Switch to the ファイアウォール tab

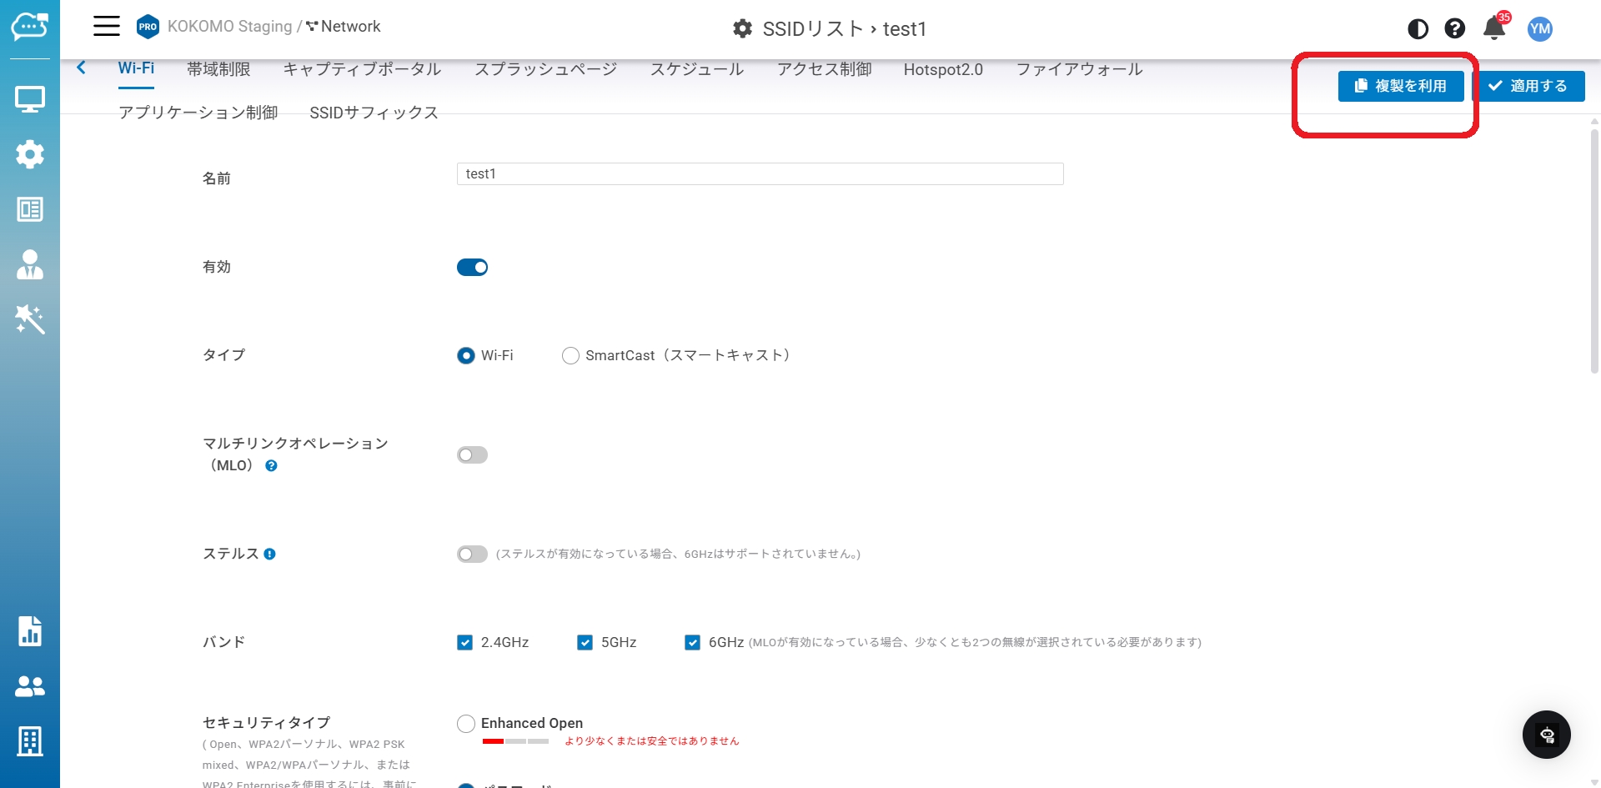pyautogui.click(x=1078, y=69)
